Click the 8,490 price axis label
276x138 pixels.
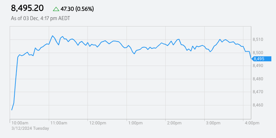coord(258,66)
